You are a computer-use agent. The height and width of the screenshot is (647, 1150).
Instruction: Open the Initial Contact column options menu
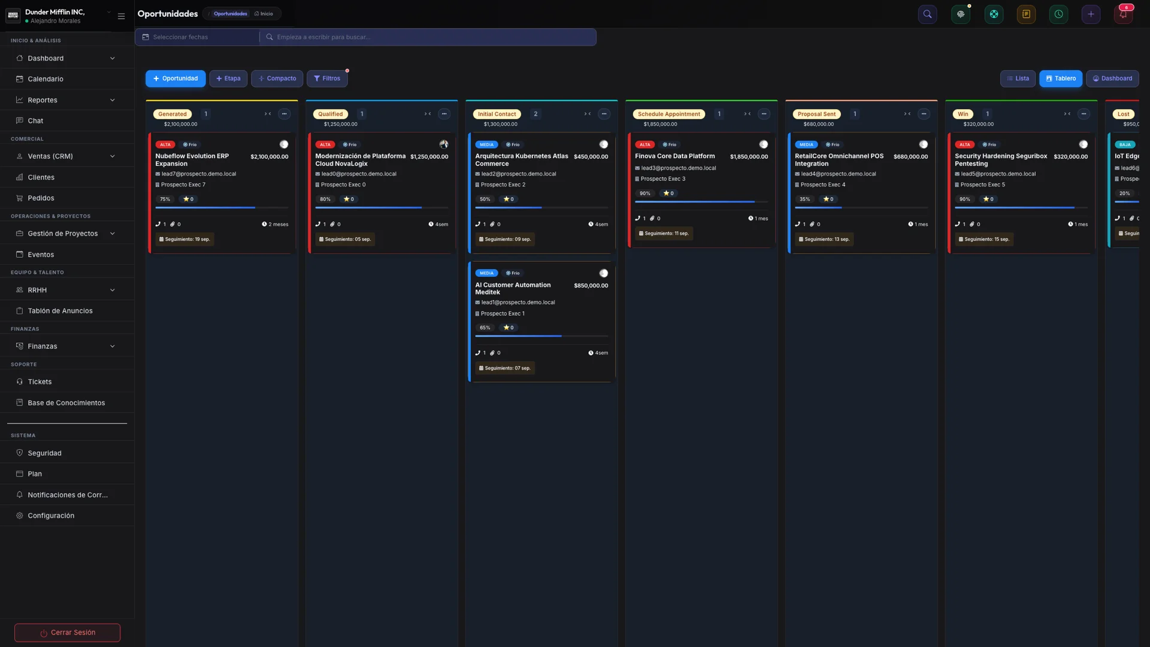(604, 114)
